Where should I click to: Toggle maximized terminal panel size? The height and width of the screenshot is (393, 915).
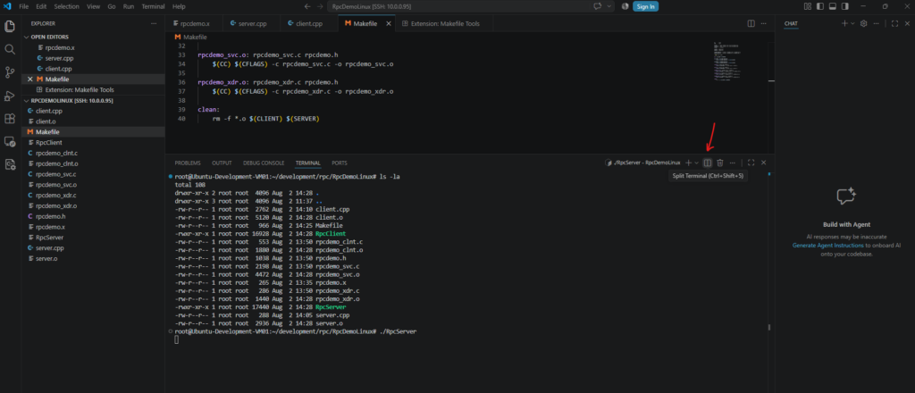[751, 163]
